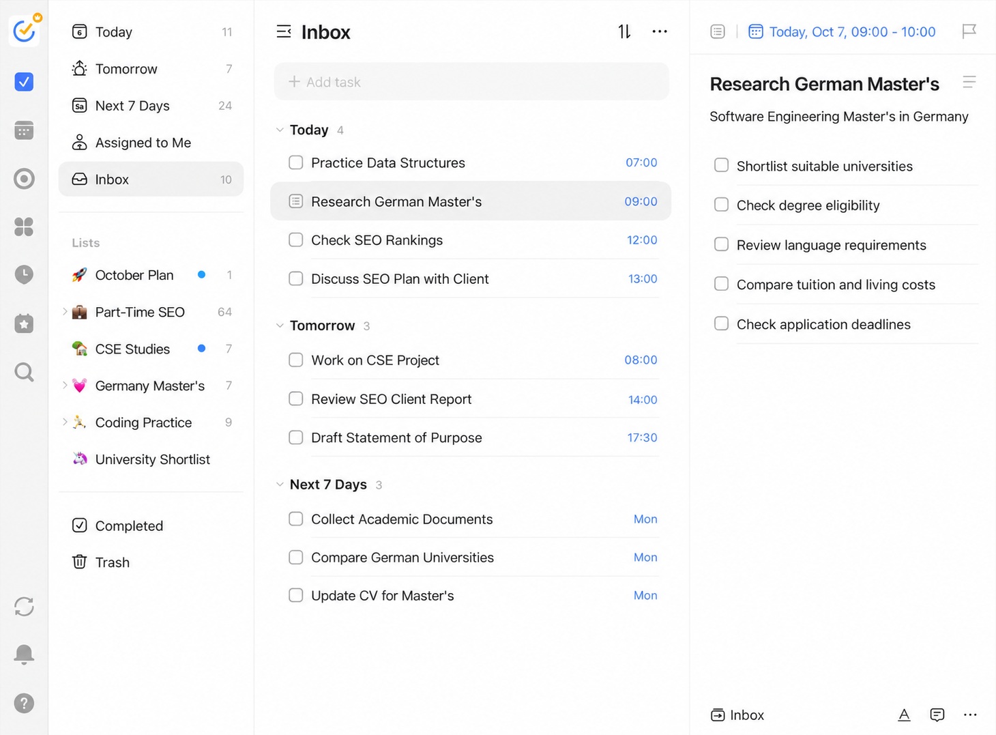
Task: Open the Eisenhower Matrix four-leaf icon
Action: pos(24,227)
